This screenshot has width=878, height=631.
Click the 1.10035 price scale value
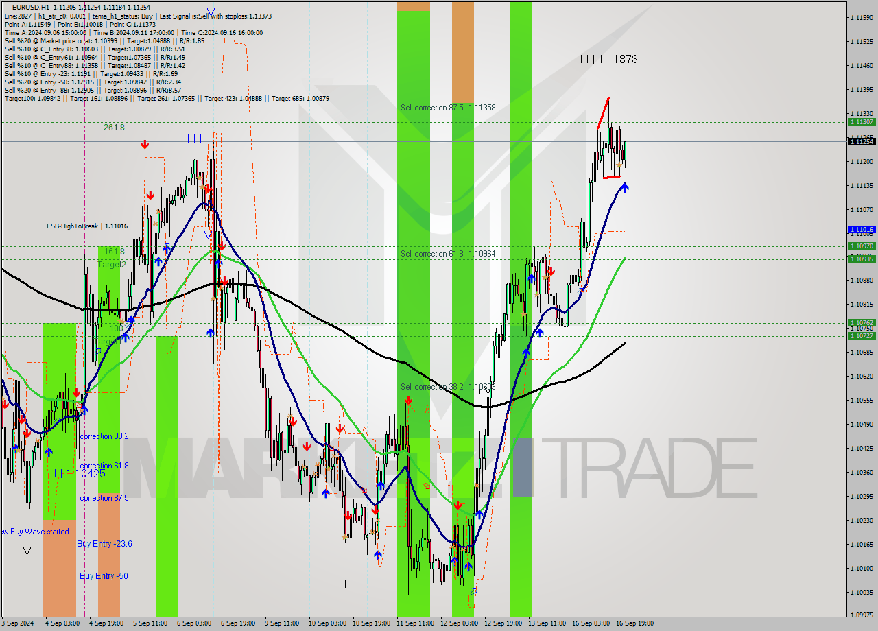click(x=862, y=592)
